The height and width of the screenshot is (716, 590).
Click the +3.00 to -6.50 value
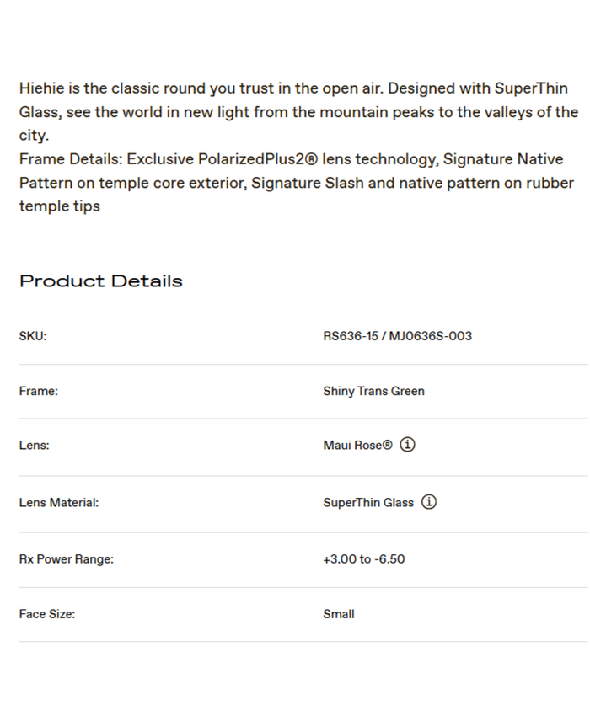(x=363, y=558)
